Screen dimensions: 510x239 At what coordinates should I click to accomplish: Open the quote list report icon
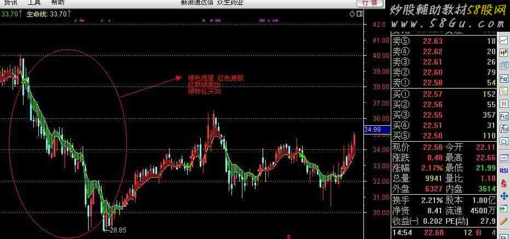[504, 66]
